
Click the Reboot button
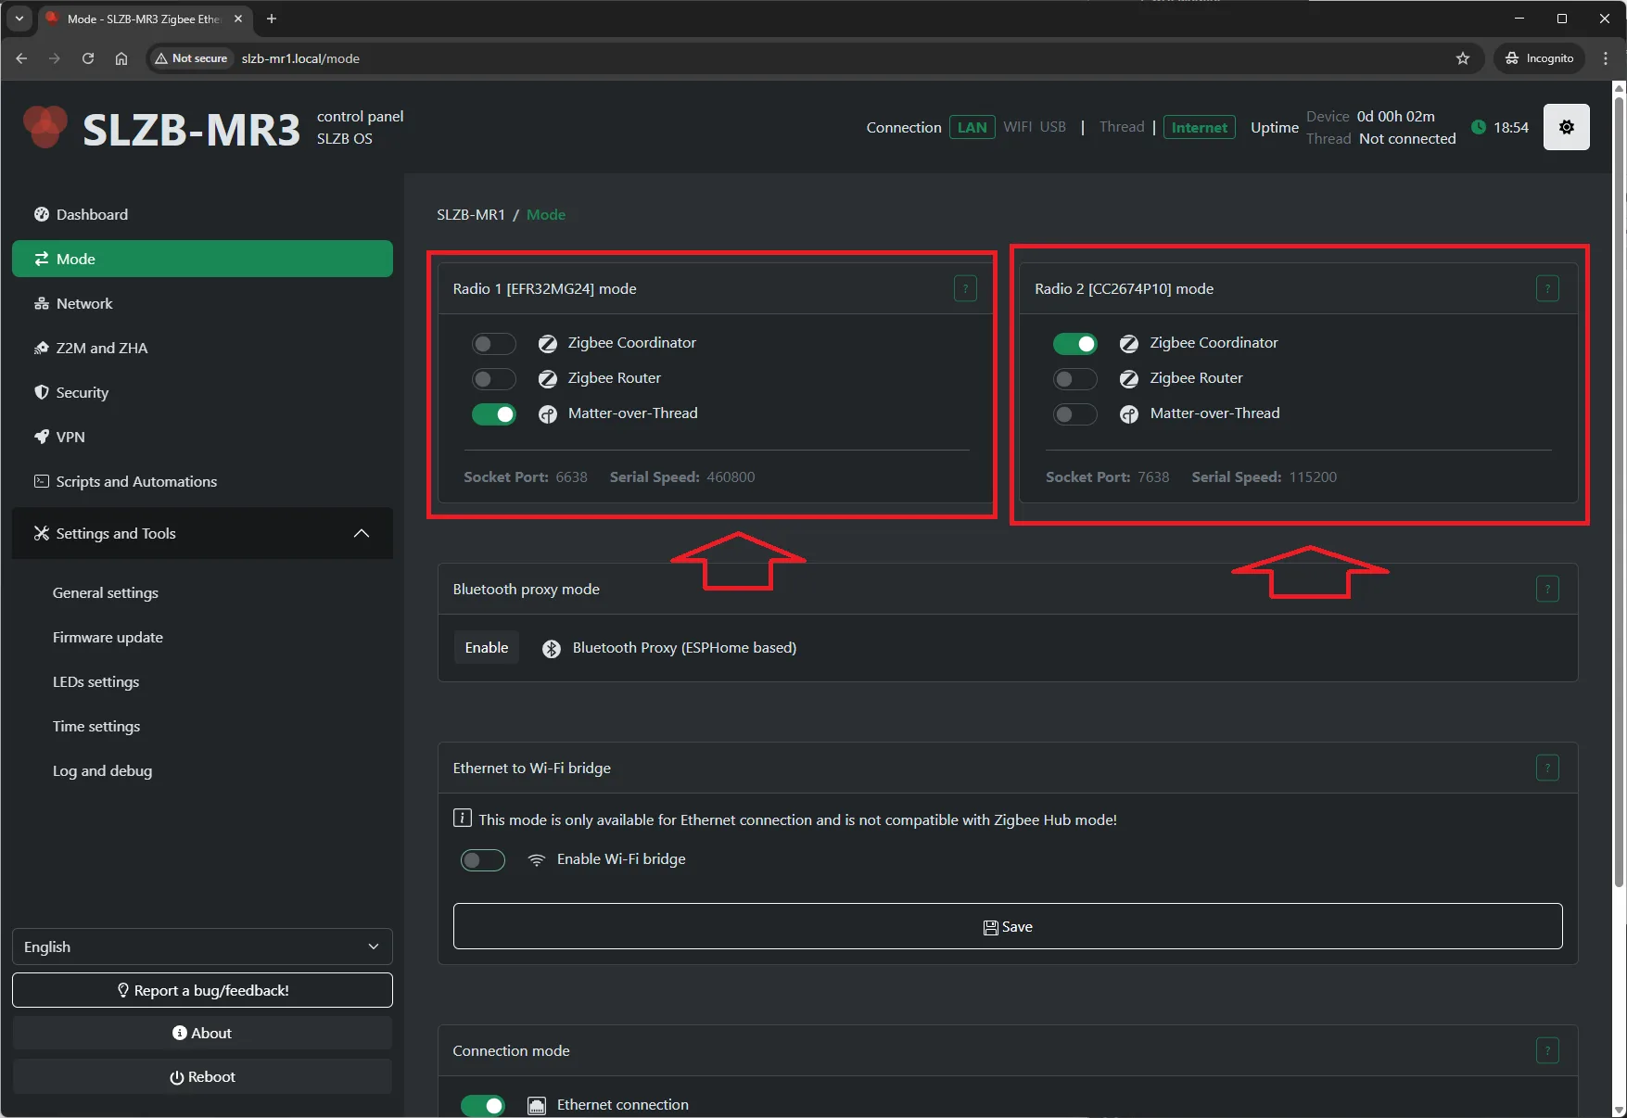202,1076
